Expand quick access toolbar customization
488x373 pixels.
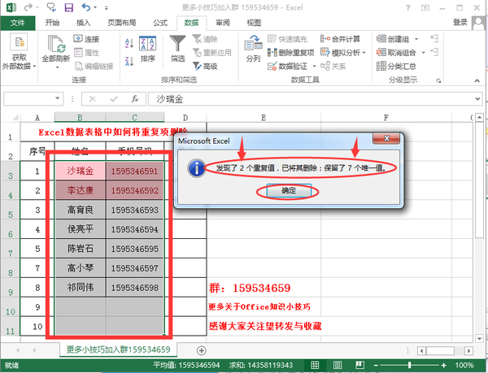point(107,8)
